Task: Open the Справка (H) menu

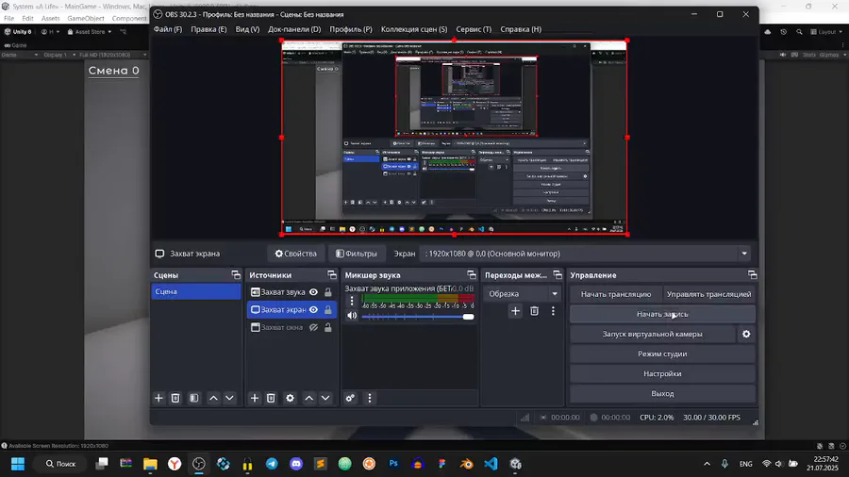Action: pyautogui.click(x=521, y=29)
